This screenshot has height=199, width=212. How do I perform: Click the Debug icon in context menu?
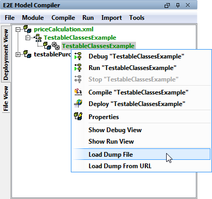tap(78, 56)
